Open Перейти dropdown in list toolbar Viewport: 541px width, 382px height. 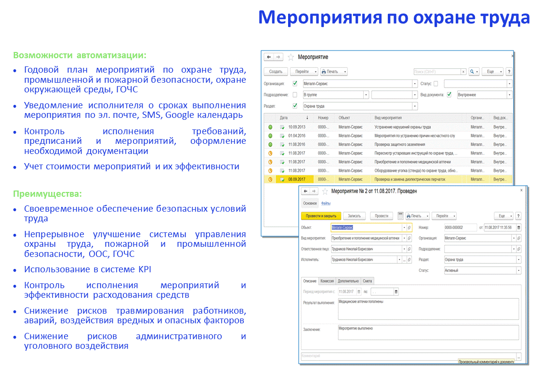point(304,72)
